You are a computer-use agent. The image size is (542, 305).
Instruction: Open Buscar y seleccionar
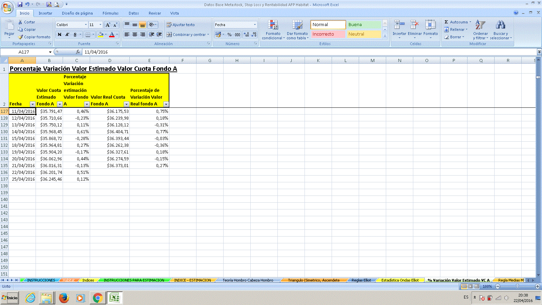coord(501,30)
